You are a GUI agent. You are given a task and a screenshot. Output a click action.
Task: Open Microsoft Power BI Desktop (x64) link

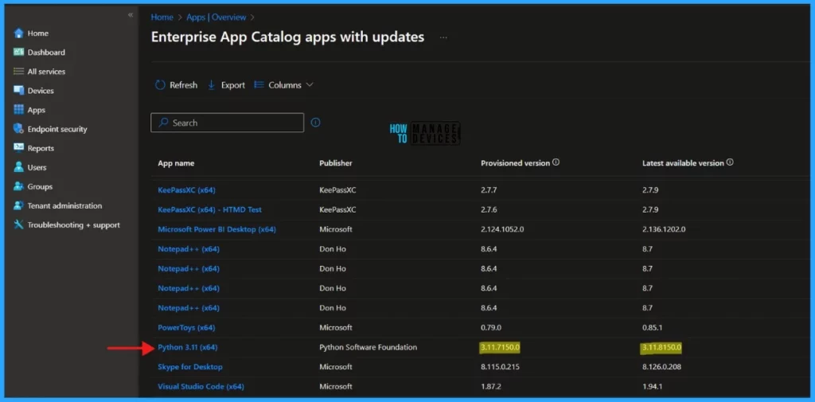pos(216,228)
